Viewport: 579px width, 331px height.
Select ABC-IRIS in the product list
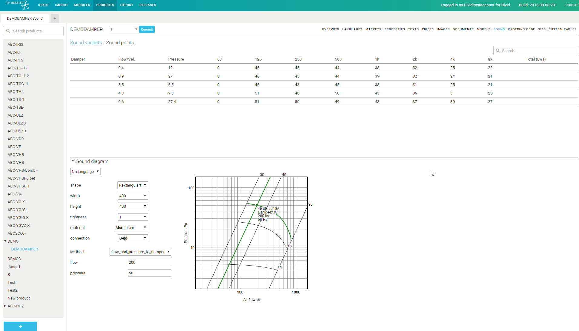pyautogui.click(x=15, y=44)
